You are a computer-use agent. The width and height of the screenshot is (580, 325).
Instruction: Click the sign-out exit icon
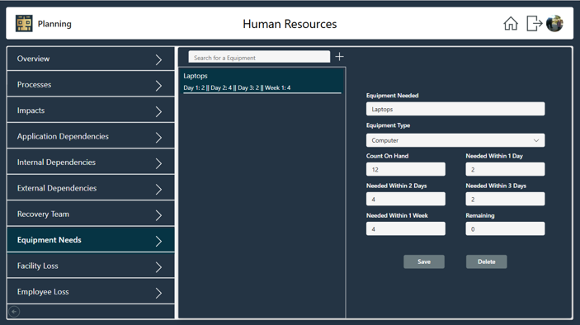(x=534, y=24)
